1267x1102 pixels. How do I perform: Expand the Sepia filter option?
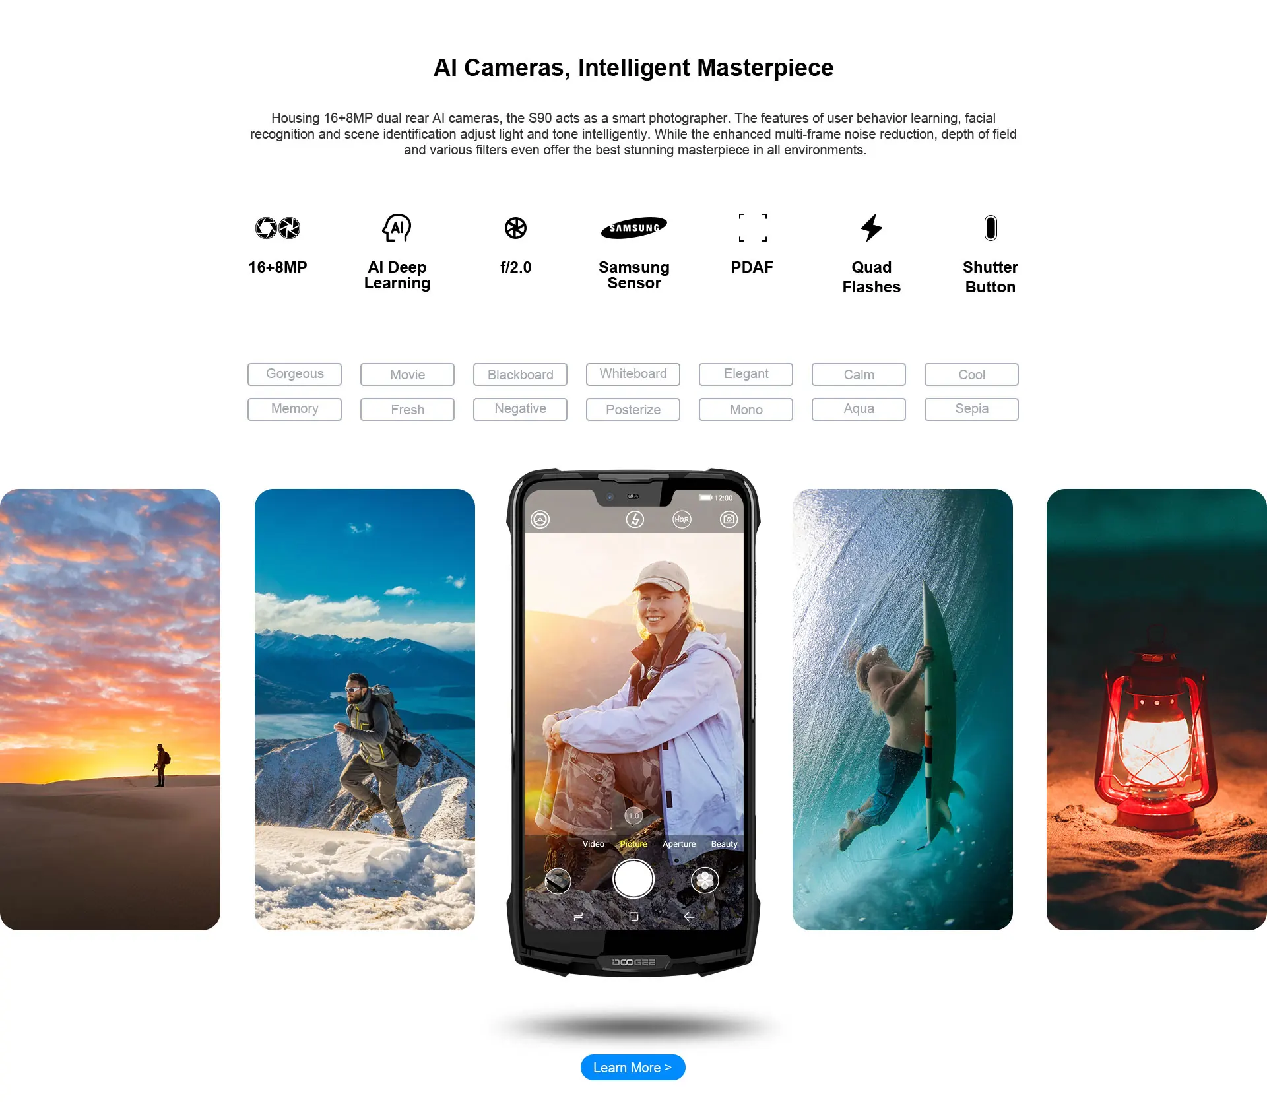(x=969, y=408)
